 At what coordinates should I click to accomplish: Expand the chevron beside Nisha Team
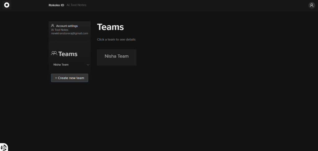click(x=88, y=65)
